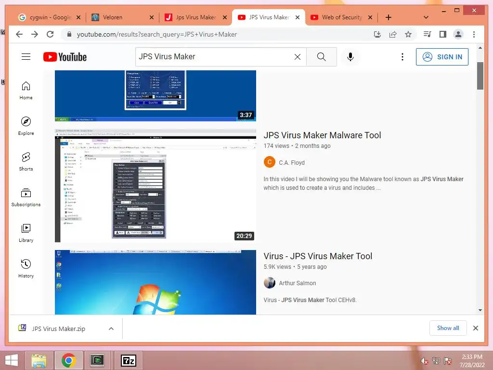Open Shorts in the sidebar

pyautogui.click(x=26, y=162)
